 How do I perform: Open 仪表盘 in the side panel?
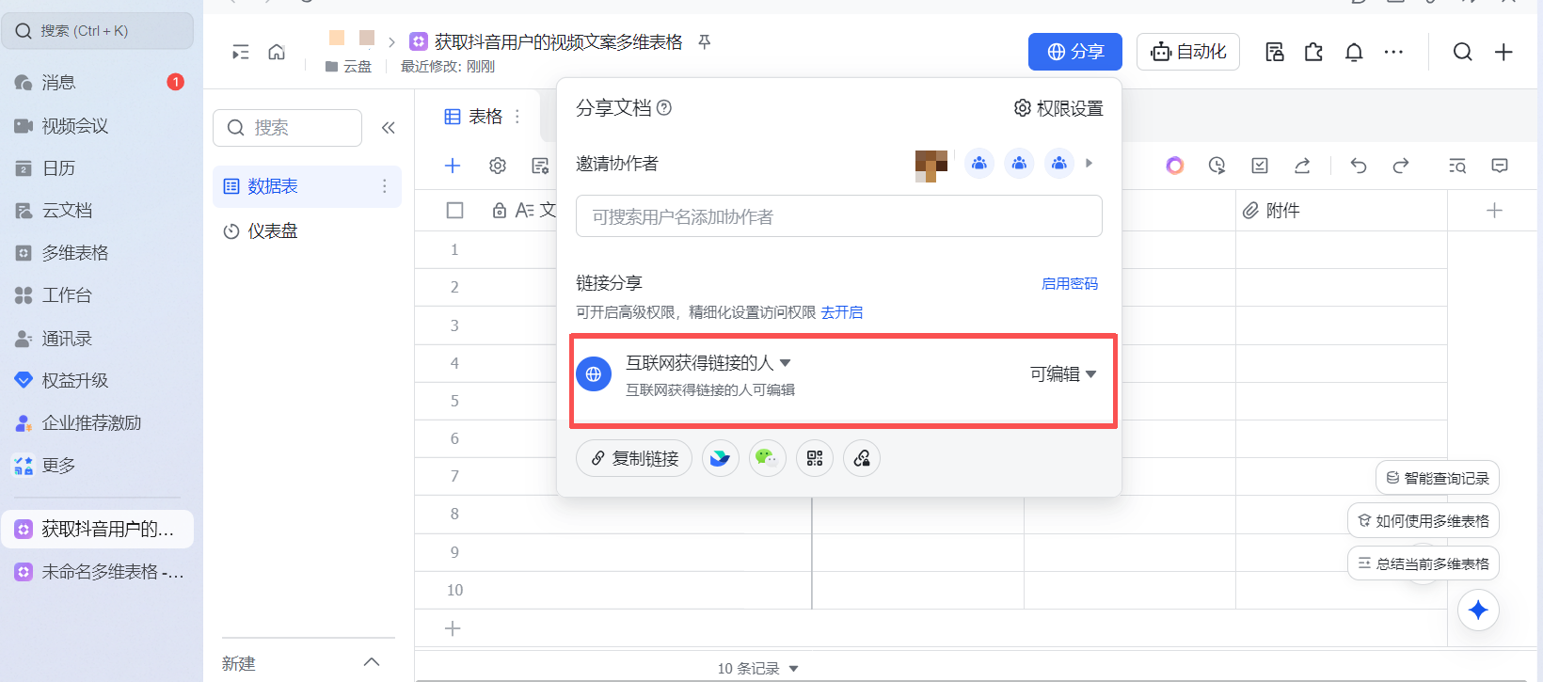coord(272,231)
